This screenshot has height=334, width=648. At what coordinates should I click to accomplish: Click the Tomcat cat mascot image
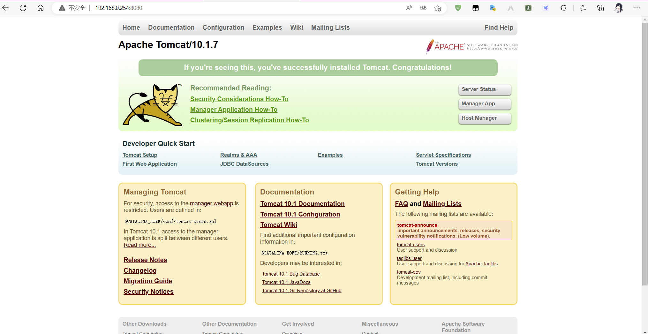pos(153,105)
